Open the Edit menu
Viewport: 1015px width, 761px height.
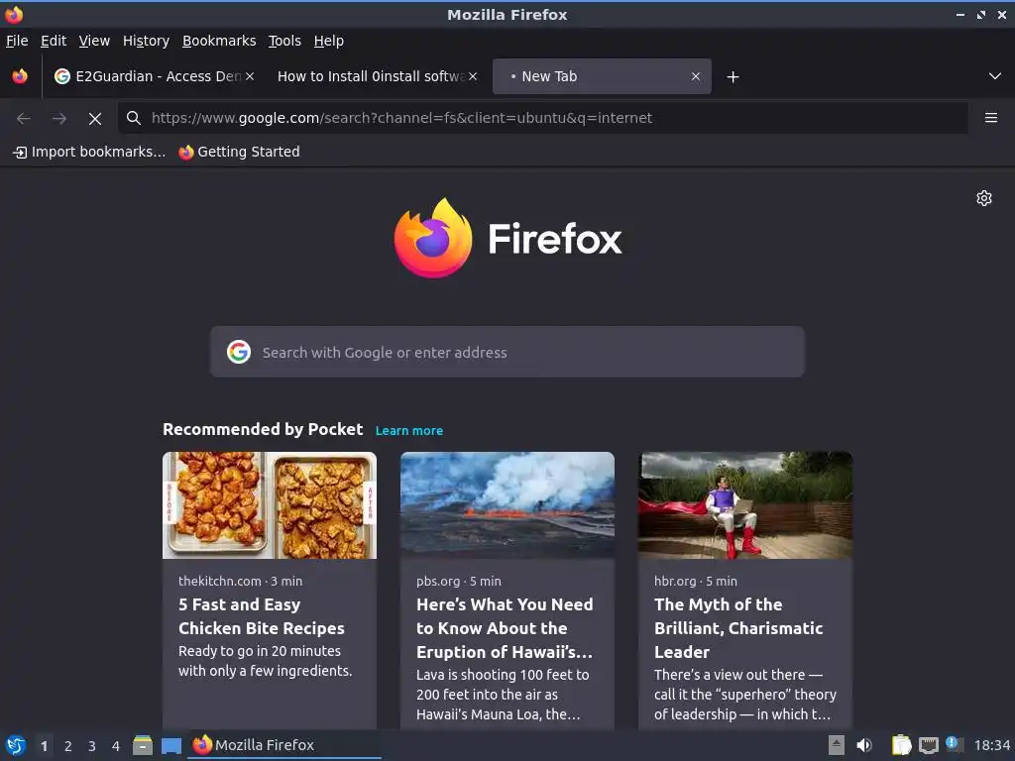54,41
